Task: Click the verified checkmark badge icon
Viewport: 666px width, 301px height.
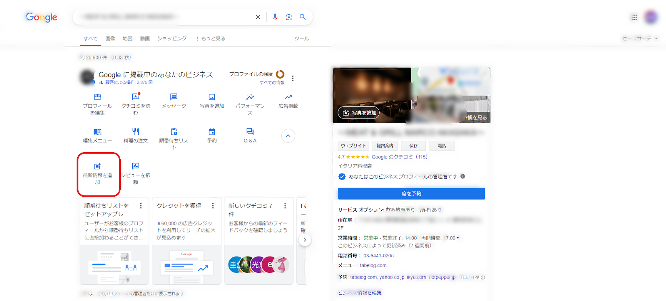Action: (342, 177)
